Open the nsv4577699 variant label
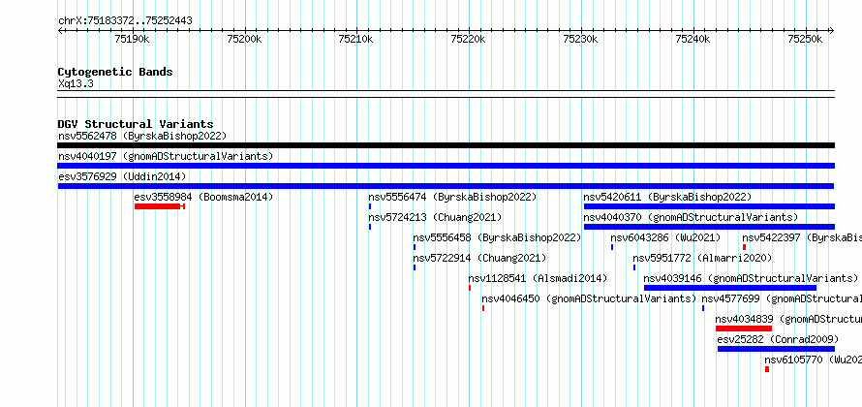 (782, 298)
